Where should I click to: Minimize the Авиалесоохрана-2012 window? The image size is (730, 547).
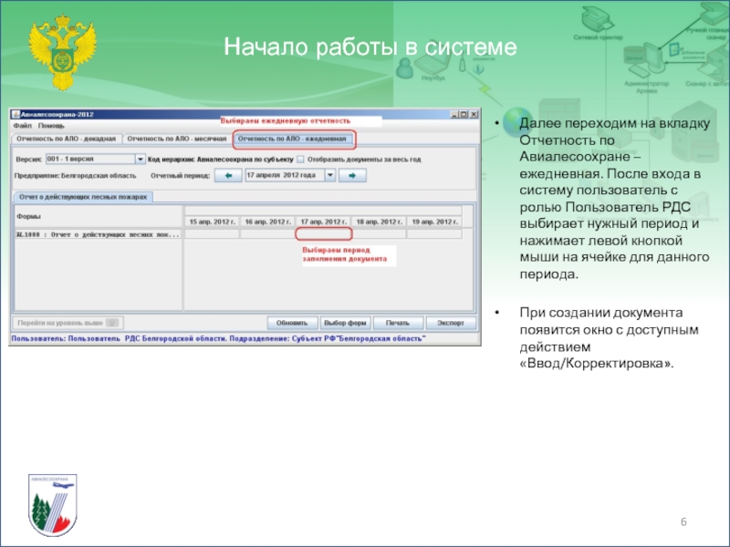pos(453,115)
